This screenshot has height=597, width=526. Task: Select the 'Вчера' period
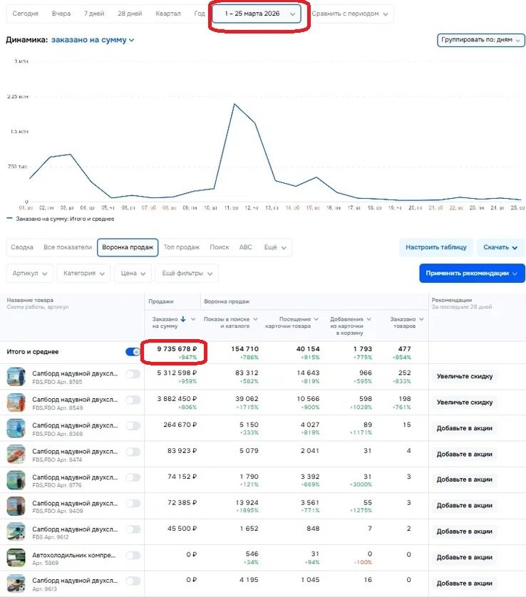pyautogui.click(x=61, y=14)
